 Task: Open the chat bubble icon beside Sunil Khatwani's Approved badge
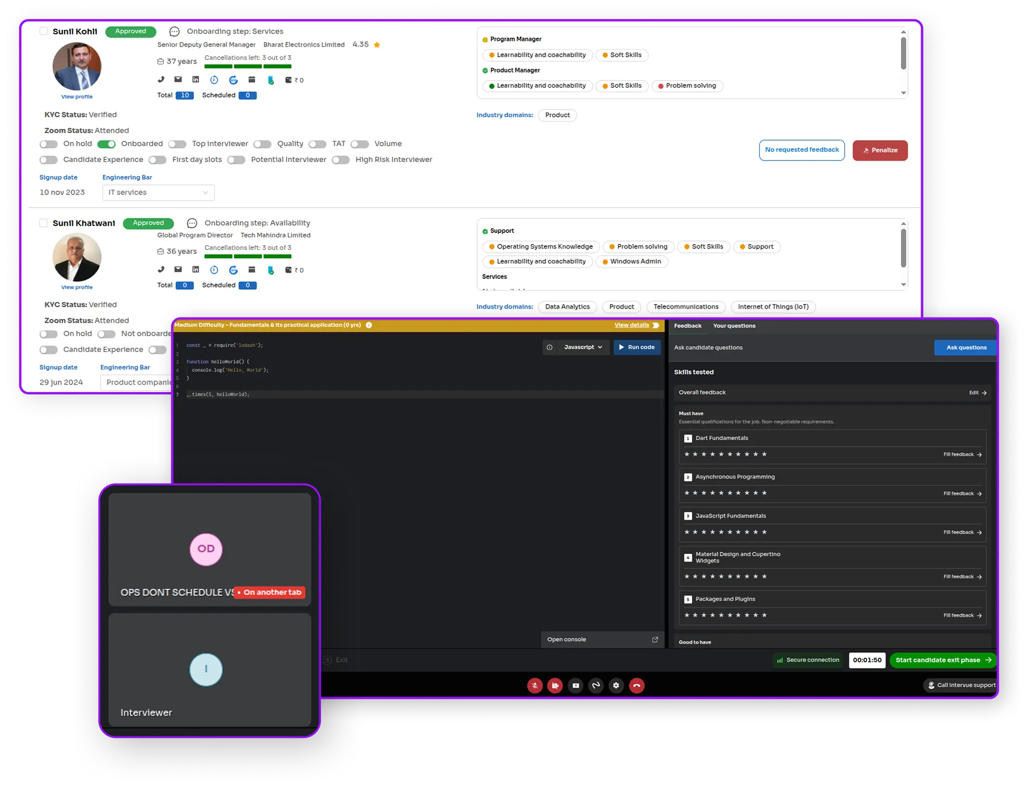tap(192, 223)
